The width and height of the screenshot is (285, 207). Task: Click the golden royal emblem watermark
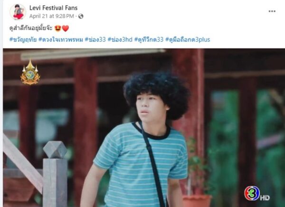[x=30, y=72]
